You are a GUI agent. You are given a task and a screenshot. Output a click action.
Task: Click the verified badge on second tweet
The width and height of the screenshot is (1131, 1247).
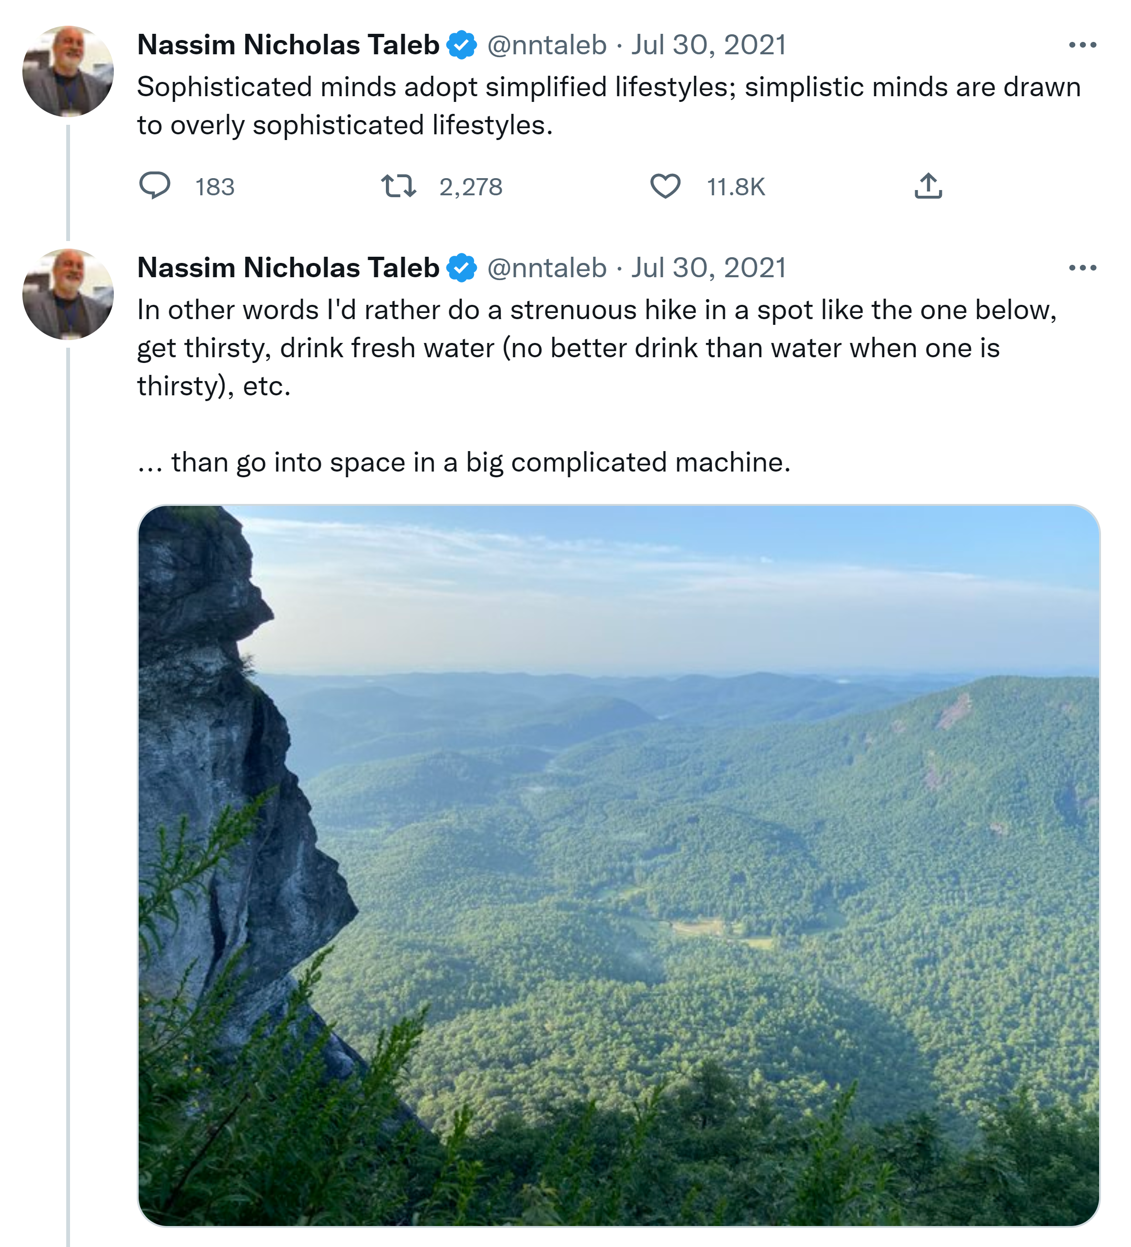[x=462, y=268]
